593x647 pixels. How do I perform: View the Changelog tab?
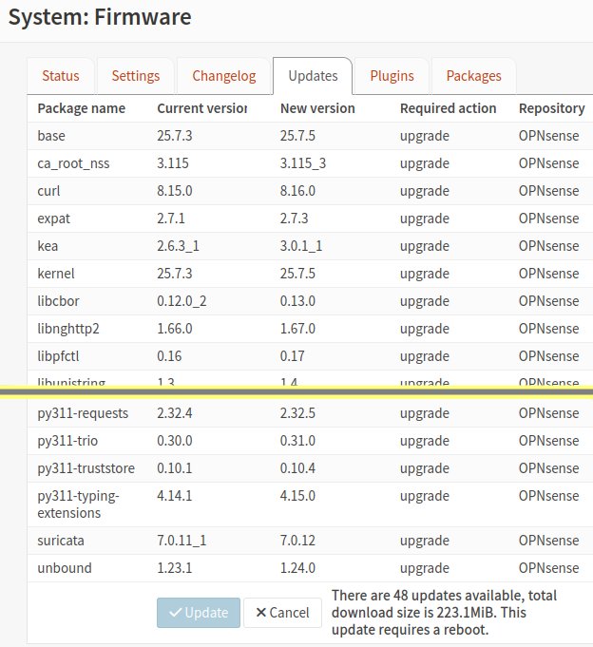click(224, 76)
